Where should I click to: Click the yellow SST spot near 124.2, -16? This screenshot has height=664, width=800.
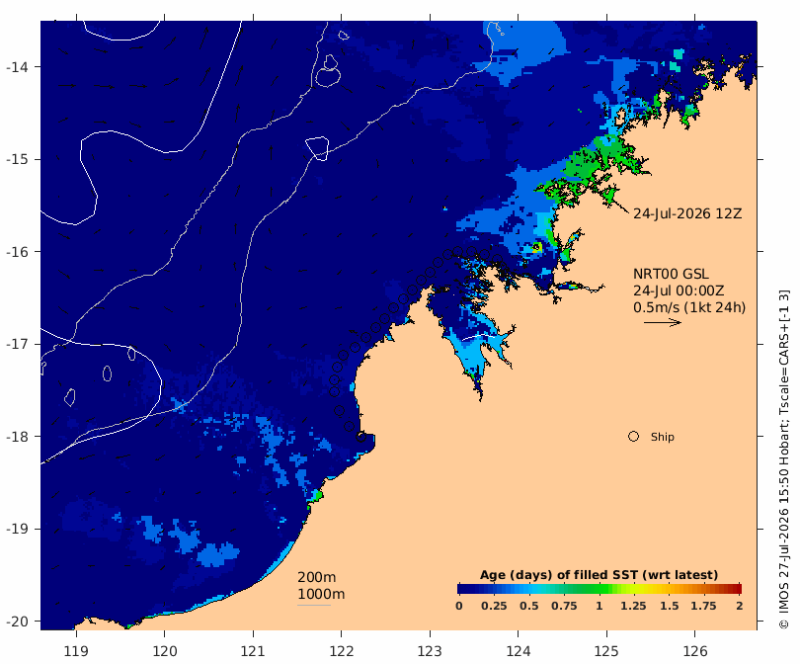536,248
